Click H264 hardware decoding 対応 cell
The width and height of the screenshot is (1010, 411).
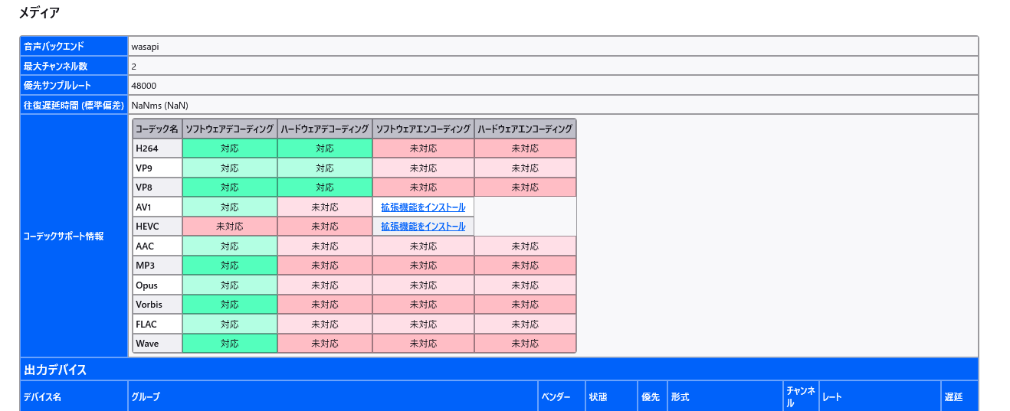pyautogui.click(x=325, y=148)
